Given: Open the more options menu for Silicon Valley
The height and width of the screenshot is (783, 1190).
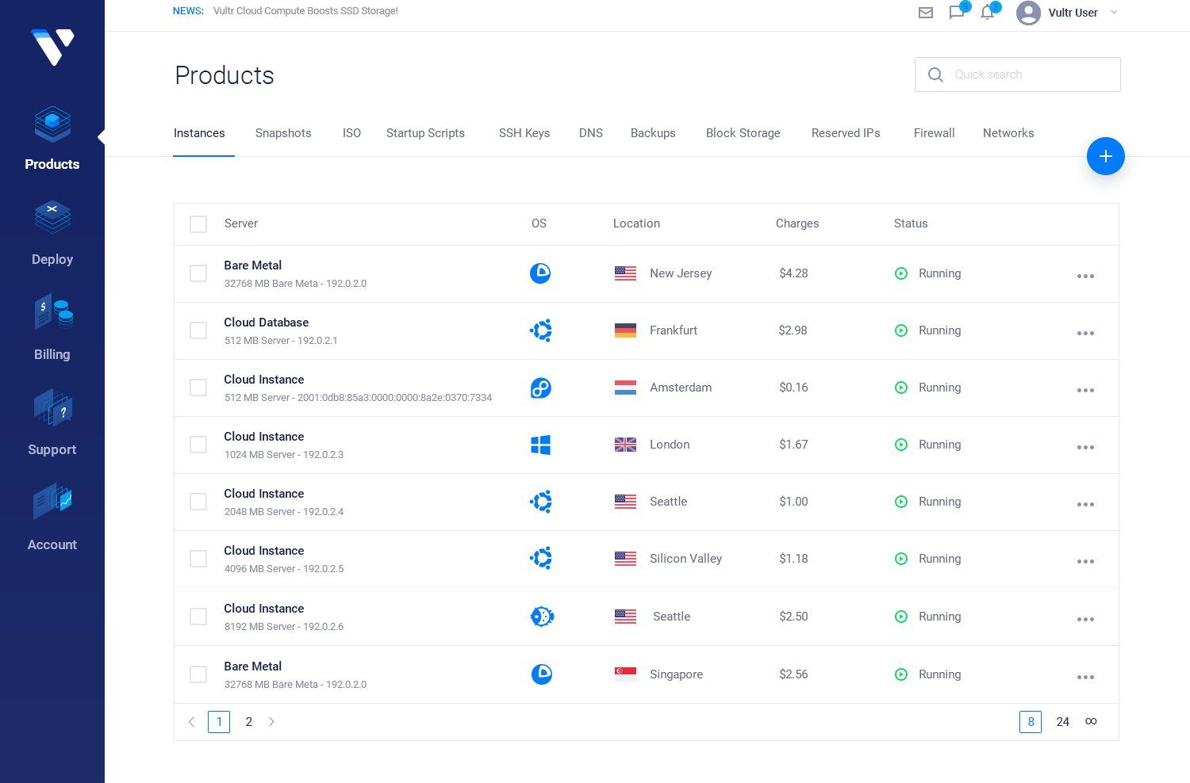Looking at the screenshot, I should coord(1085,562).
